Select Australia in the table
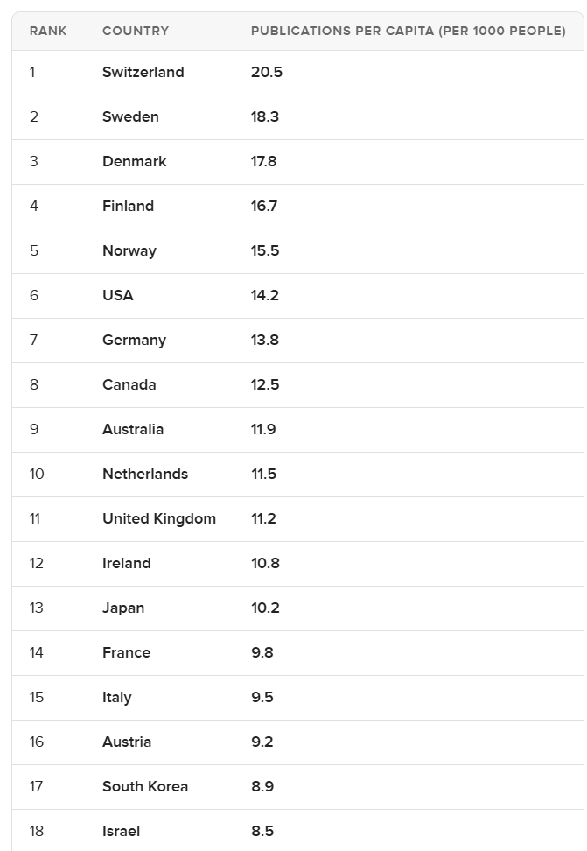 133,429
